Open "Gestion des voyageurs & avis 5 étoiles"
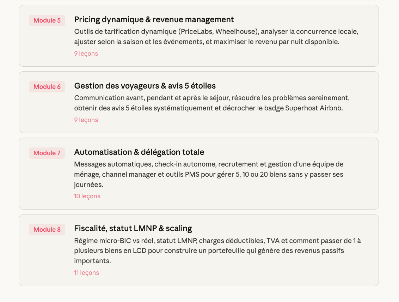 tap(145, 86)
